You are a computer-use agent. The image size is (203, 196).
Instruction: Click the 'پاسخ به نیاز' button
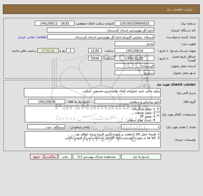click(141, 157)
